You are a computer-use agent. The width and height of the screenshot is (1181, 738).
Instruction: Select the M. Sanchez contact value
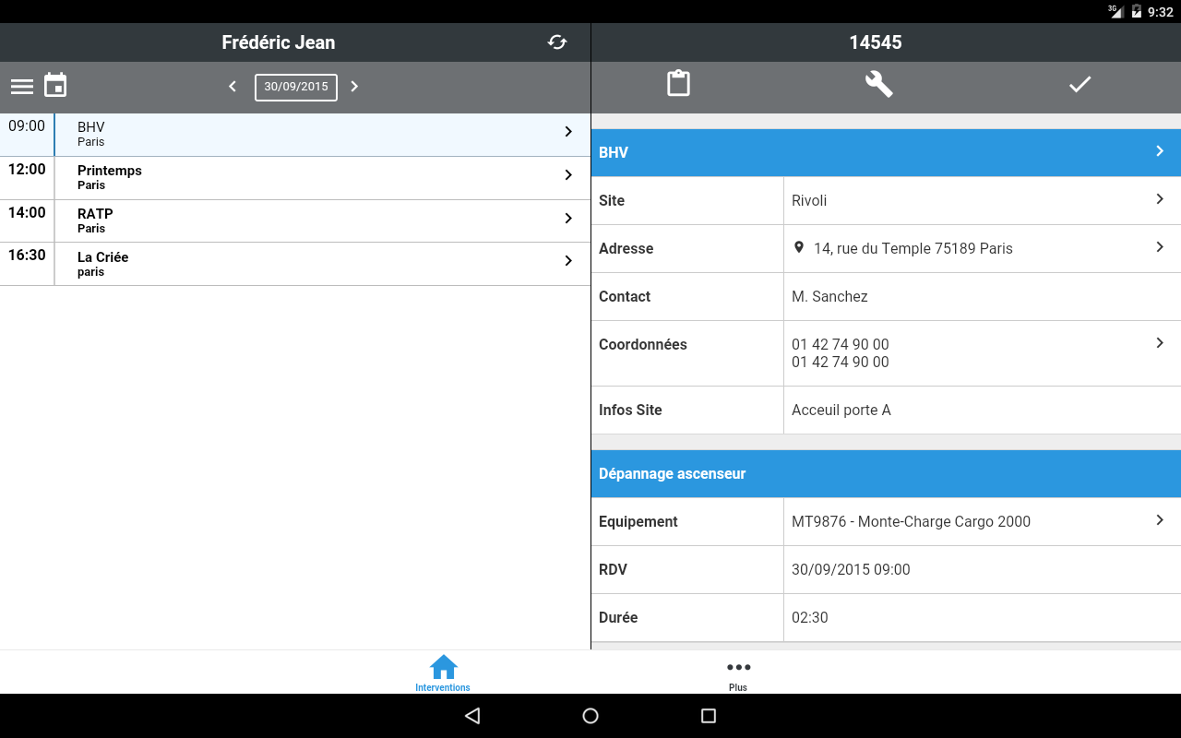coord(829,296)
